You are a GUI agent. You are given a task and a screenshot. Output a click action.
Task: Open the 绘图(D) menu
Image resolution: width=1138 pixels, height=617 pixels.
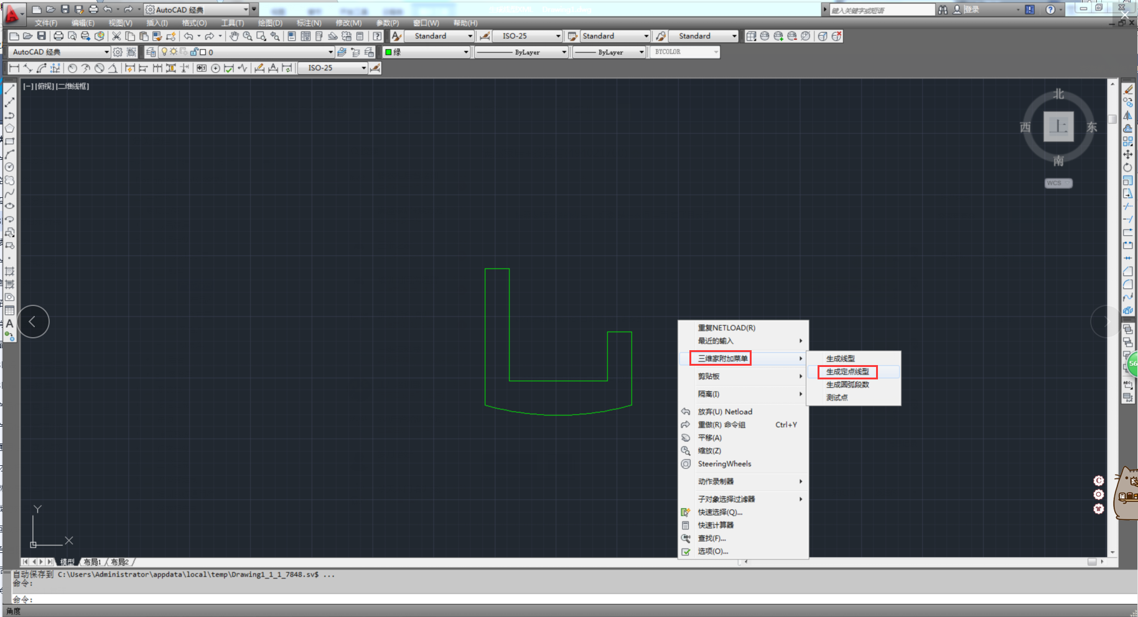270,23
